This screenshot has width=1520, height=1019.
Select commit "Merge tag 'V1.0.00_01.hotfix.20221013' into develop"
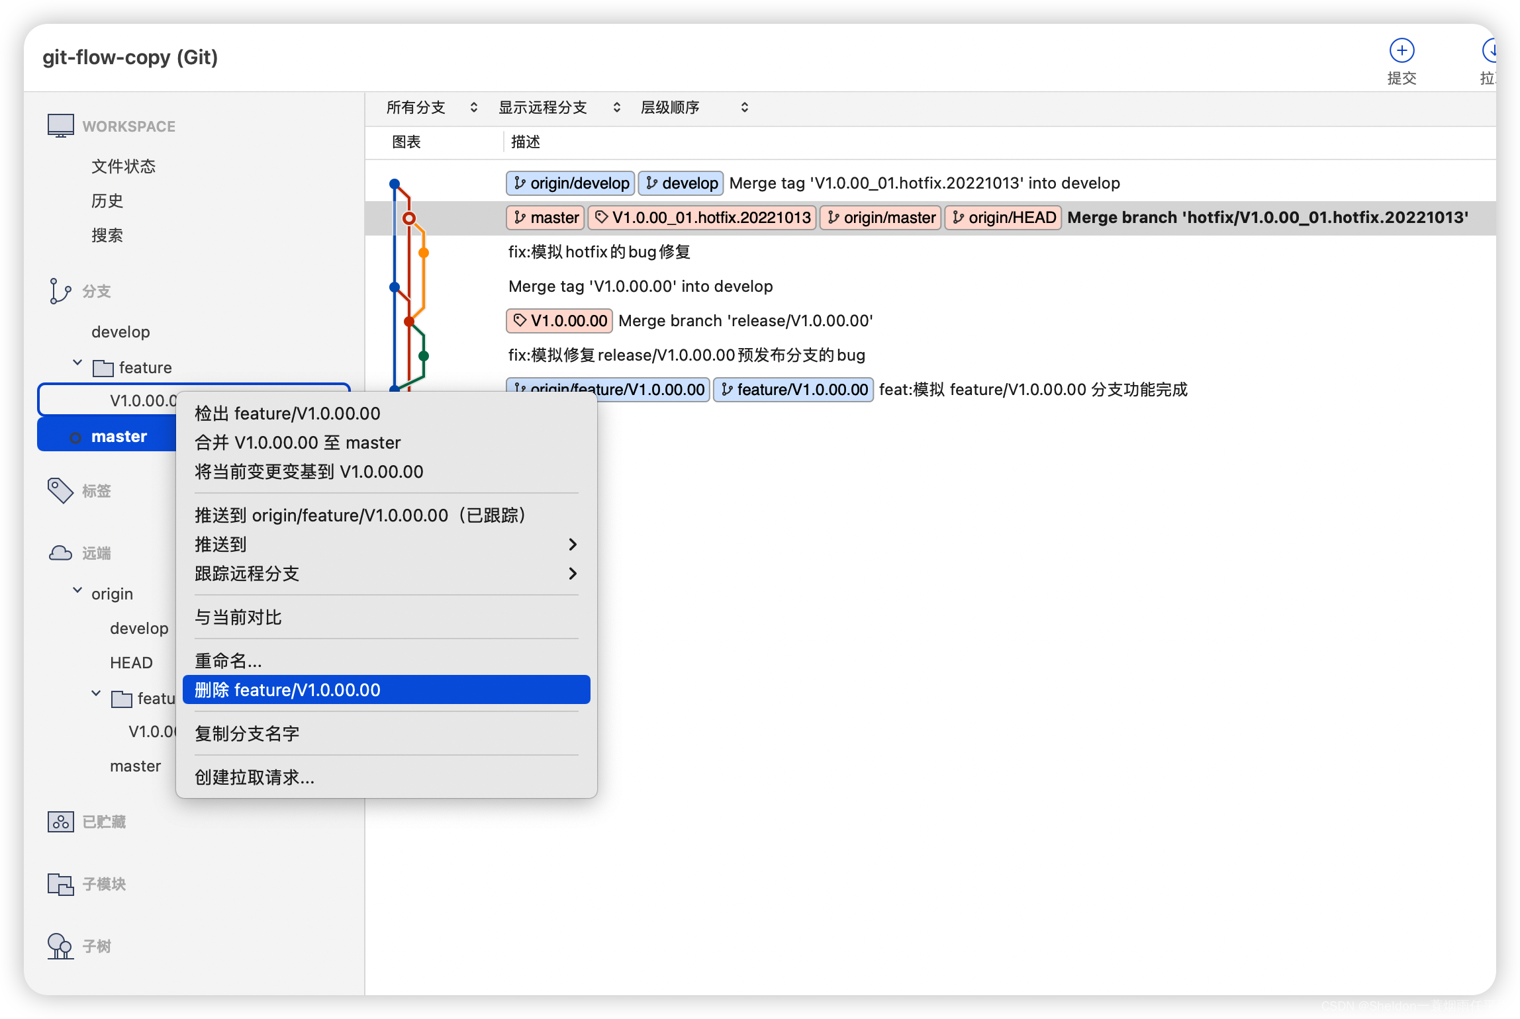coord(924,183)
